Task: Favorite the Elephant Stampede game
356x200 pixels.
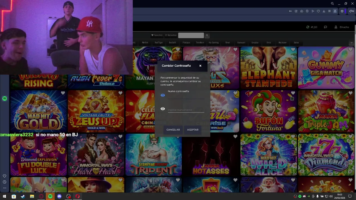Action: click(293, 49)
